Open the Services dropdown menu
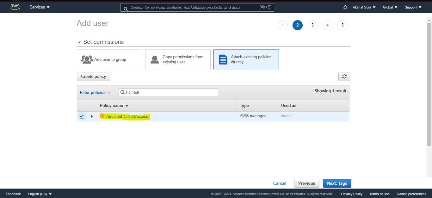 [40, 7]
